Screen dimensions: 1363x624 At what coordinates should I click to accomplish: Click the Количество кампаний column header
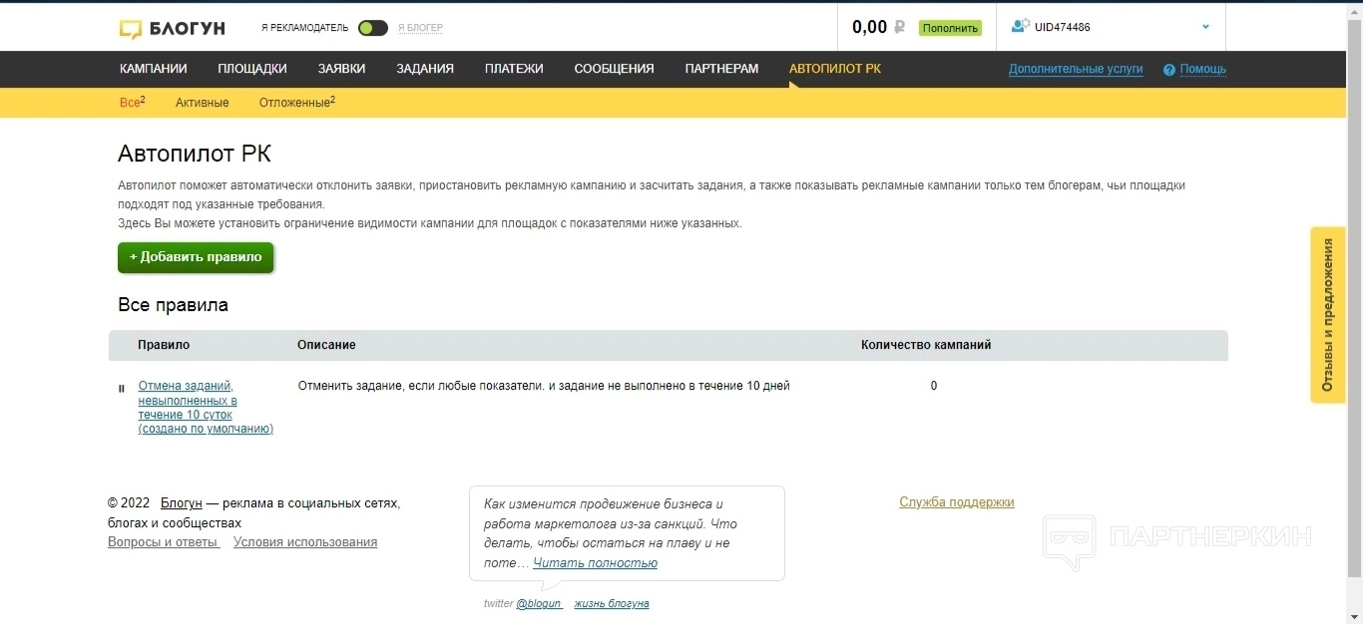[926, 345]
